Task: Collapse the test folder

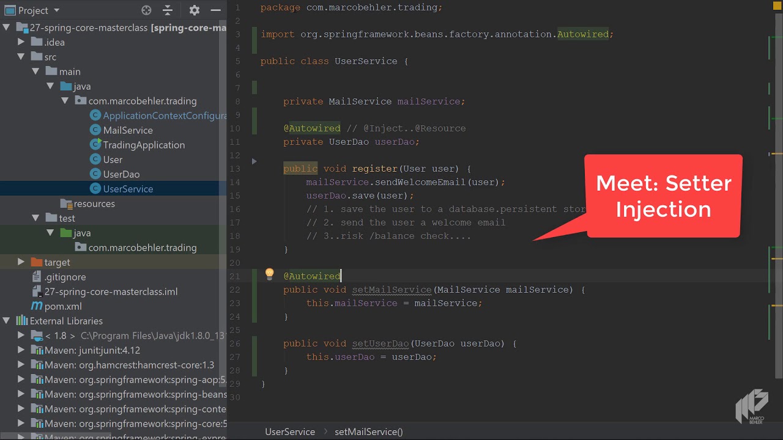Action: coord(36,218)
